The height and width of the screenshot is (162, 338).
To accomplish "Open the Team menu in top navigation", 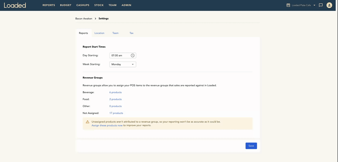I will pos(112,5).
